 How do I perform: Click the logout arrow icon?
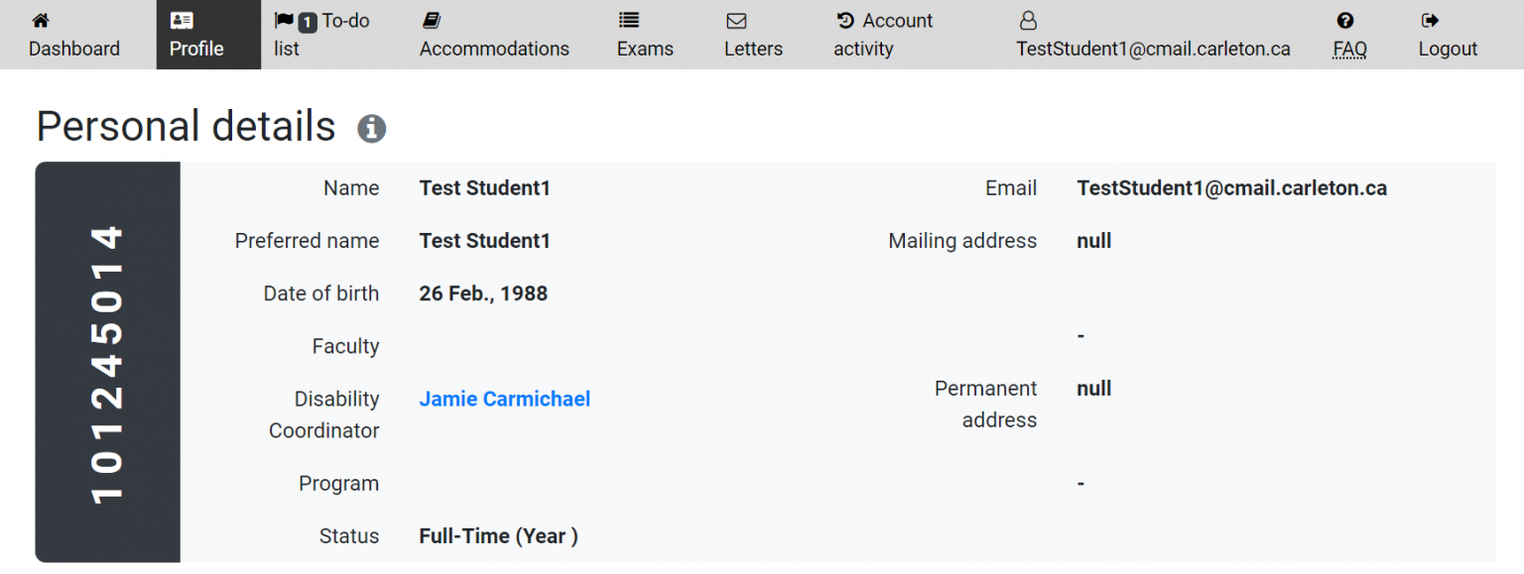pyautogui.click(x=1431, y=20)
